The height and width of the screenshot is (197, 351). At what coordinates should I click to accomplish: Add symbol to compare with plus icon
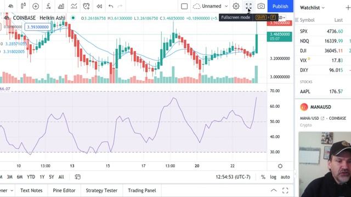coord(36,6)
